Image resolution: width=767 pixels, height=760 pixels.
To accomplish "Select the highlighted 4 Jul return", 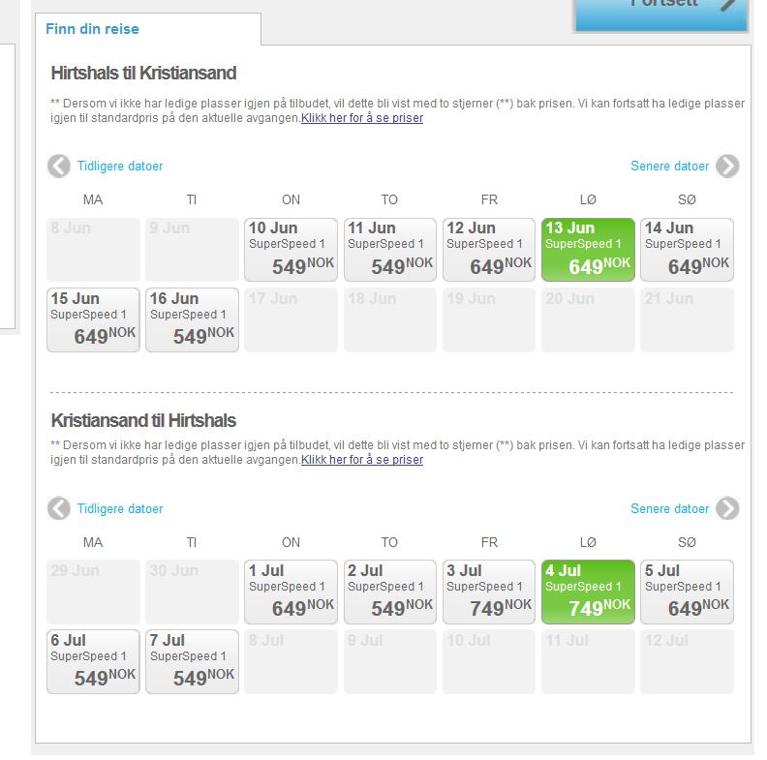I will (x=588, y=593).
